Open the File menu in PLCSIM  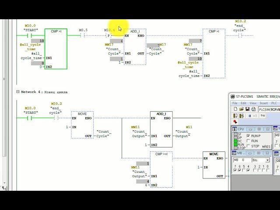point(235,103)
